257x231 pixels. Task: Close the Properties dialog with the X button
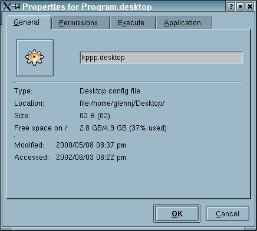tap(250, 6)
